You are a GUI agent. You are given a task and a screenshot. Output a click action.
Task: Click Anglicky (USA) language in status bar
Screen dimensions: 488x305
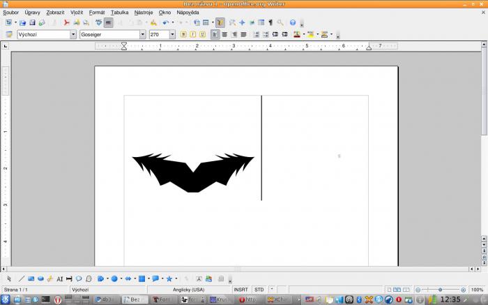click(189, 290)
